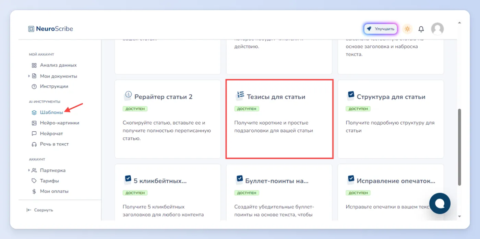Click the Нейро-картинки image icon
This screenshot has height=239, width=480.
point(34,123)
